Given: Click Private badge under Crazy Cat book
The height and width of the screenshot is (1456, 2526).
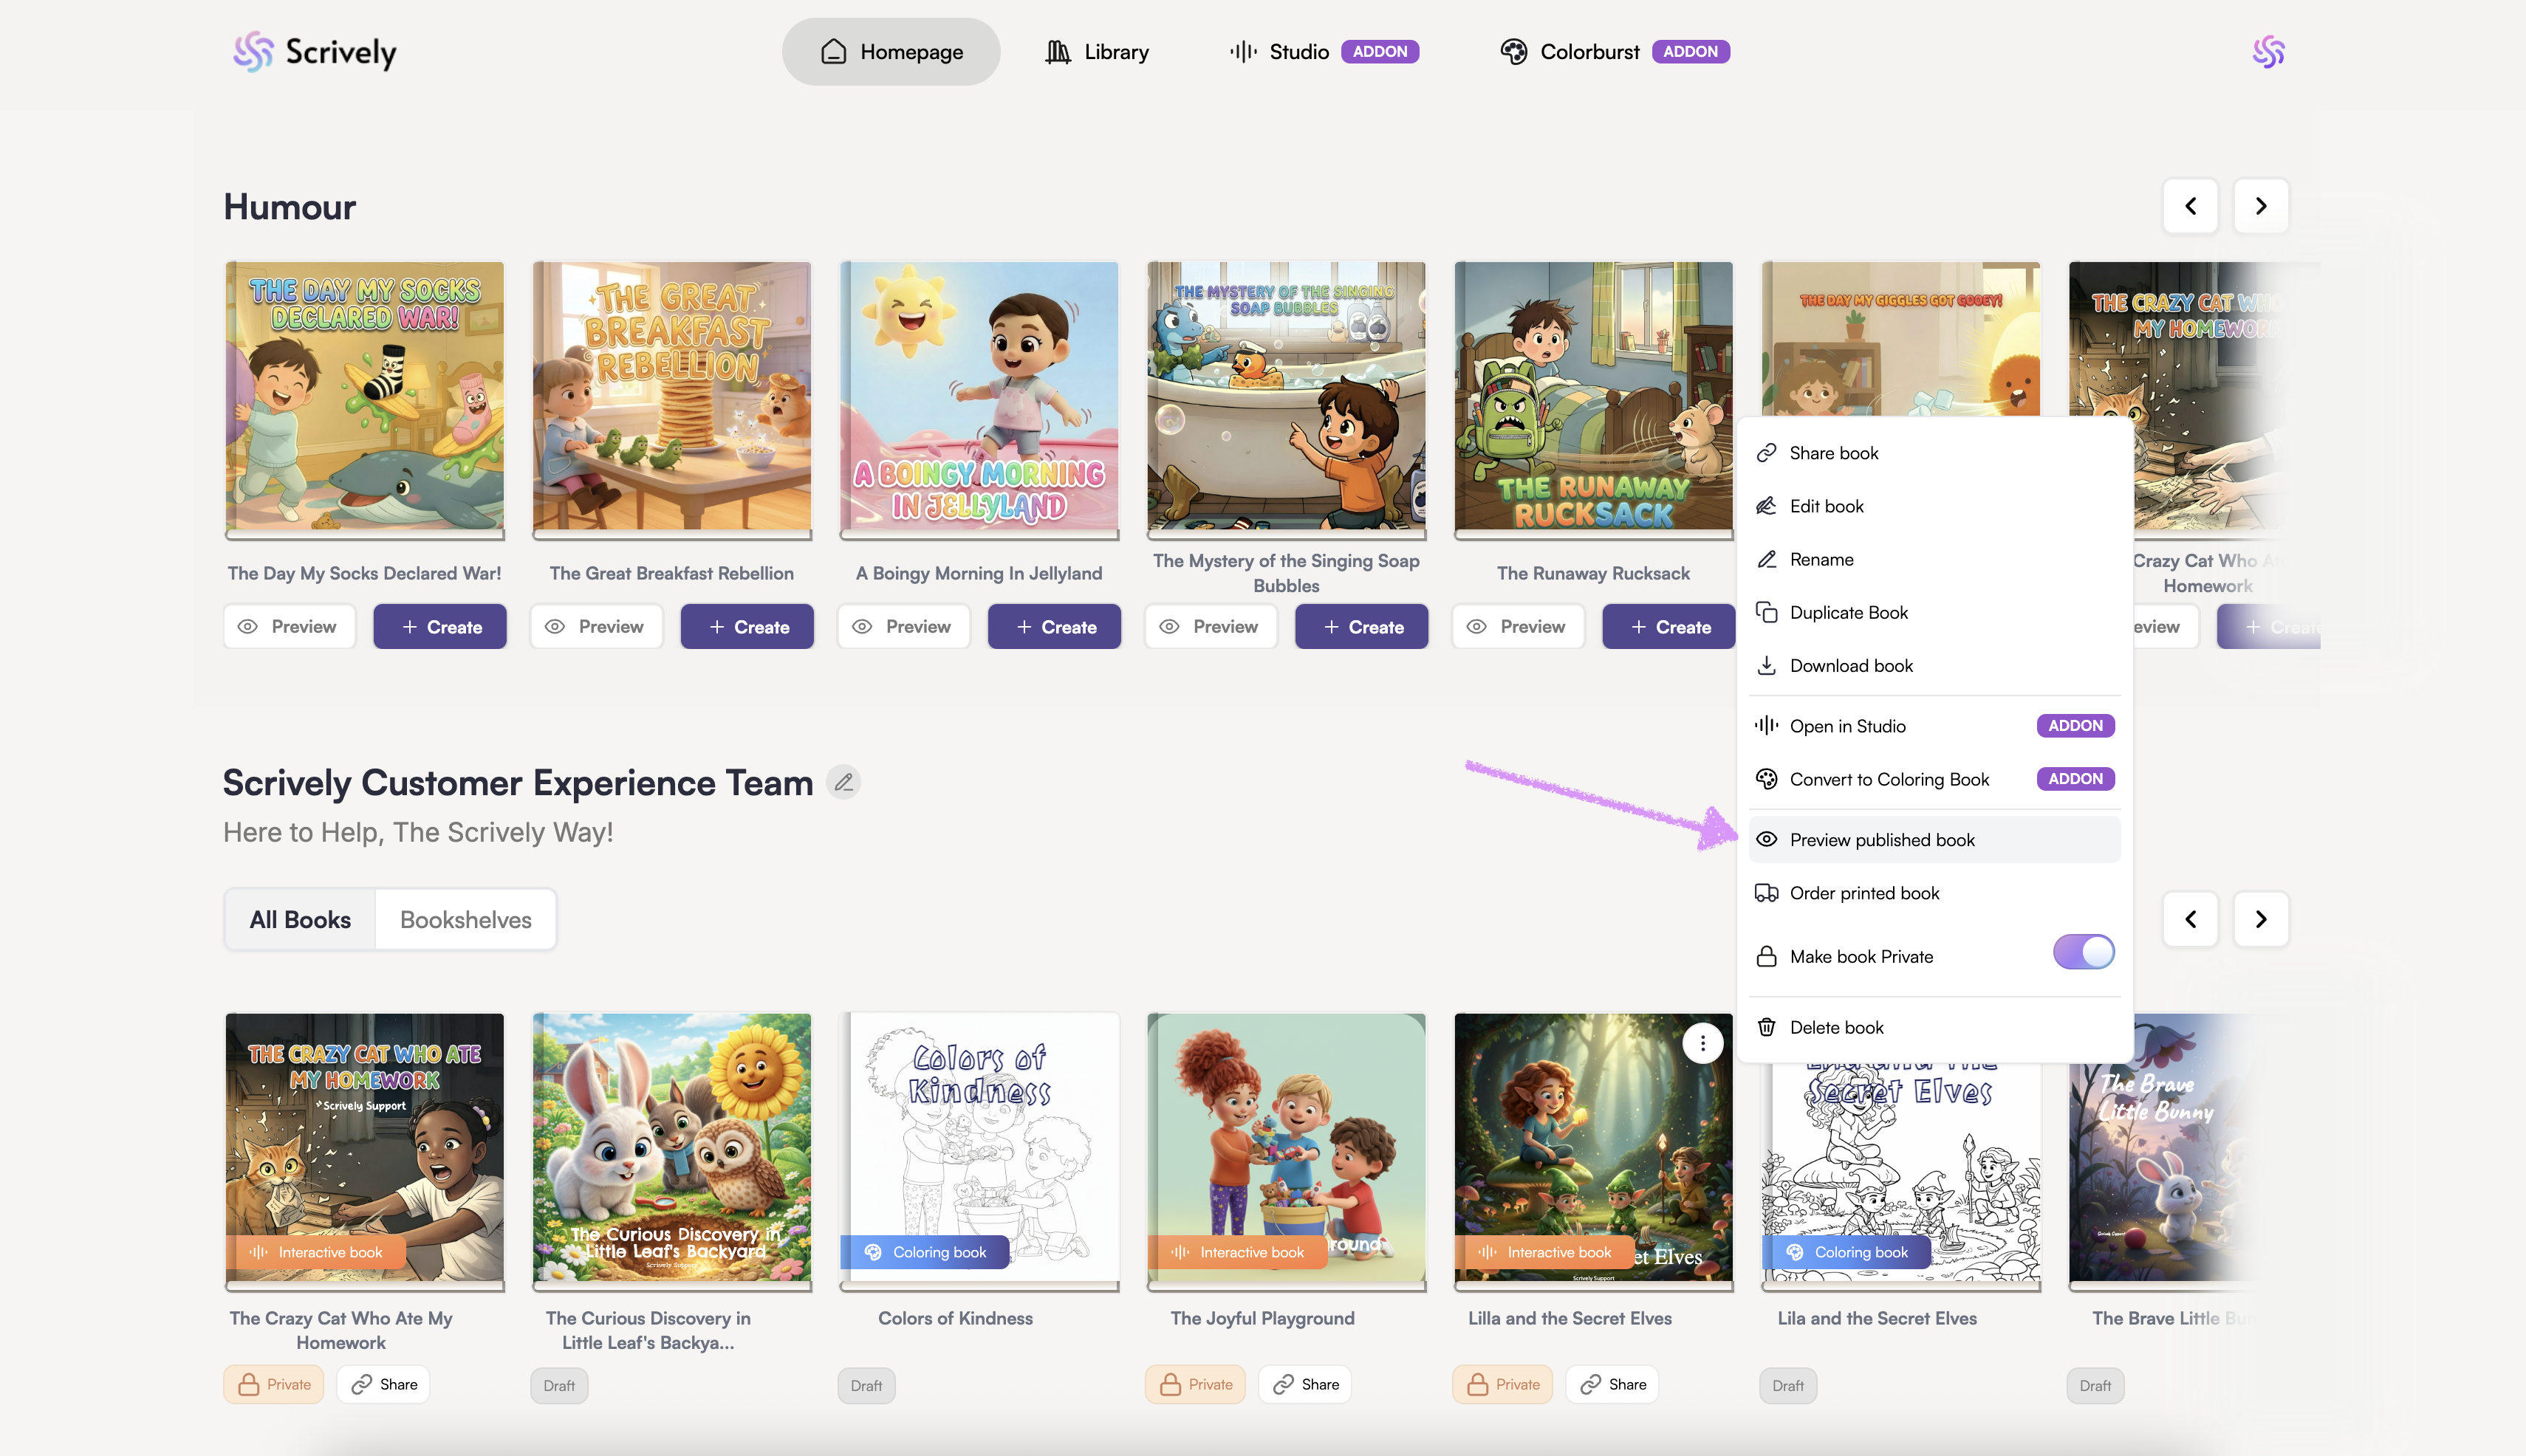Looking at the screenshot, I should tap(274, 1384).
